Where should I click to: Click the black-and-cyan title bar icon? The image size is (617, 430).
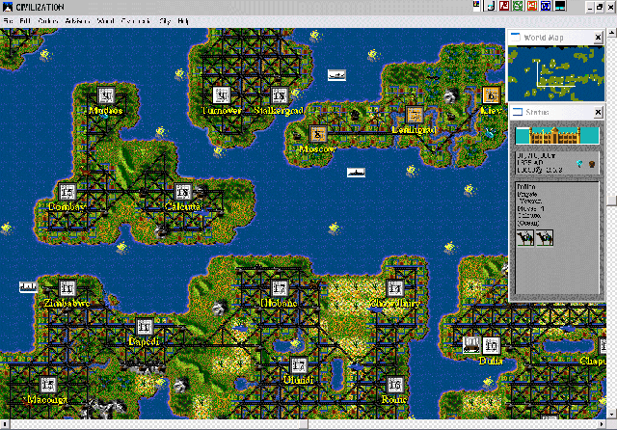point(559,6)
